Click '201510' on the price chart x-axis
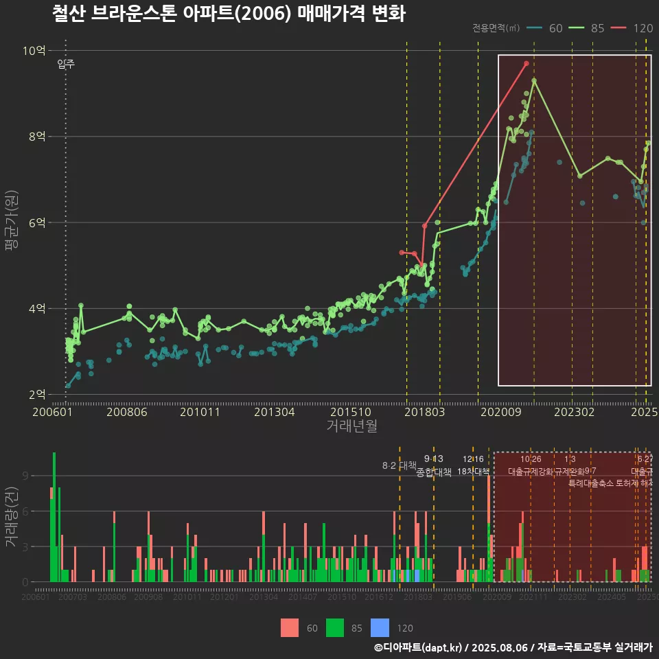 tap(351, 412)
